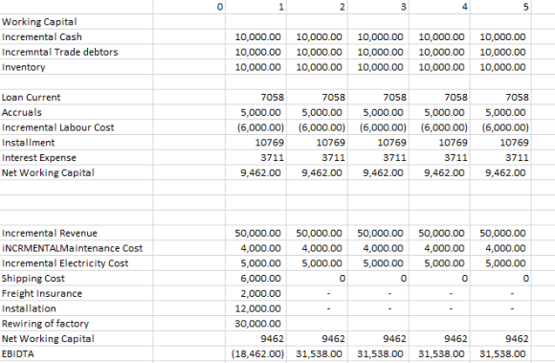Click Freight Insurance 2,000.00 cell

pos(255,294)
